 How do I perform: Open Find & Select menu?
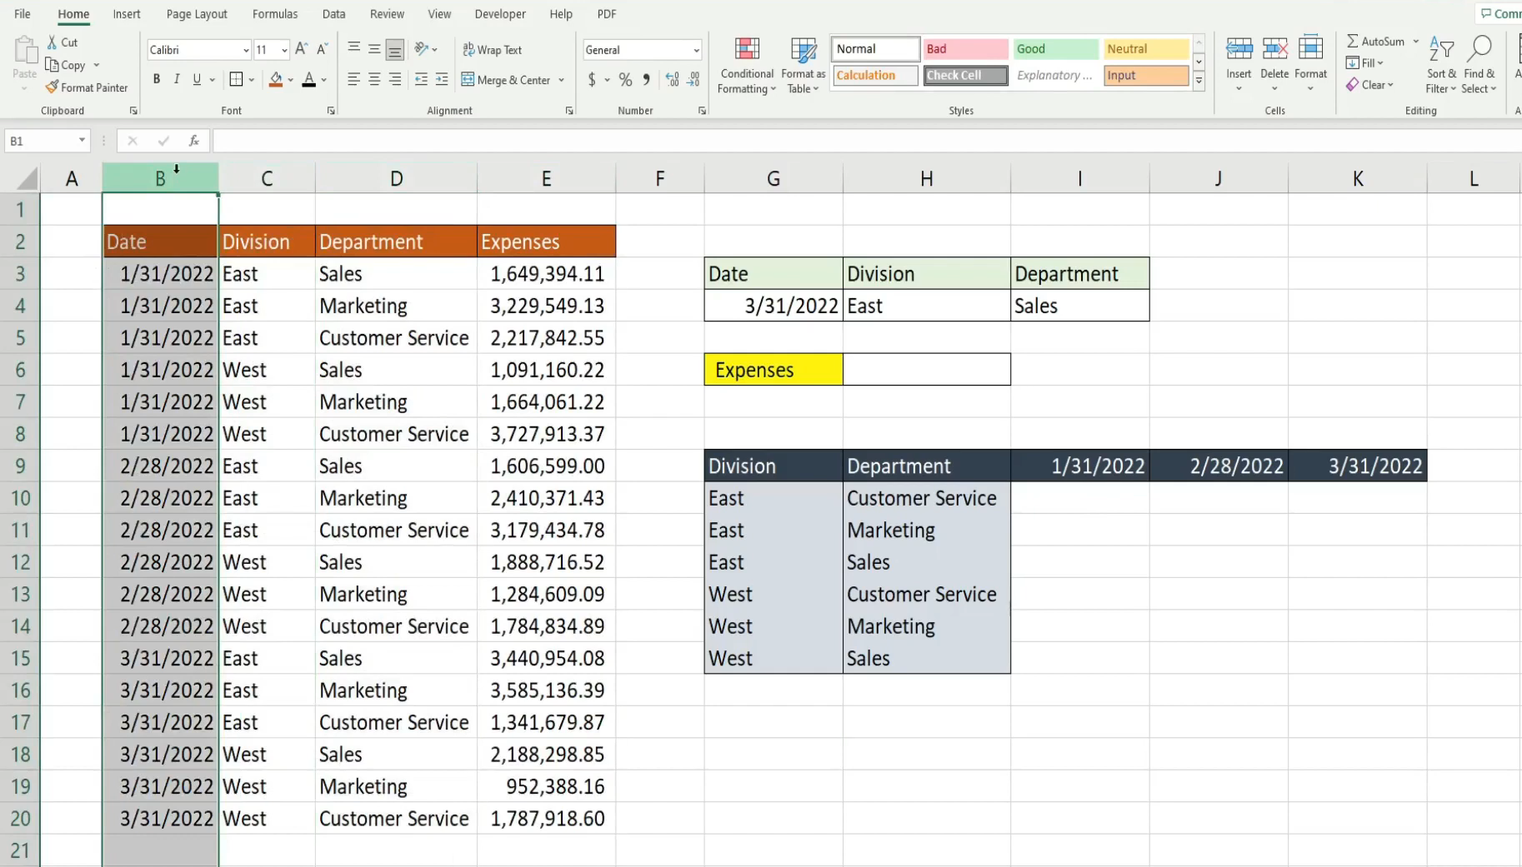point(1479,65)
